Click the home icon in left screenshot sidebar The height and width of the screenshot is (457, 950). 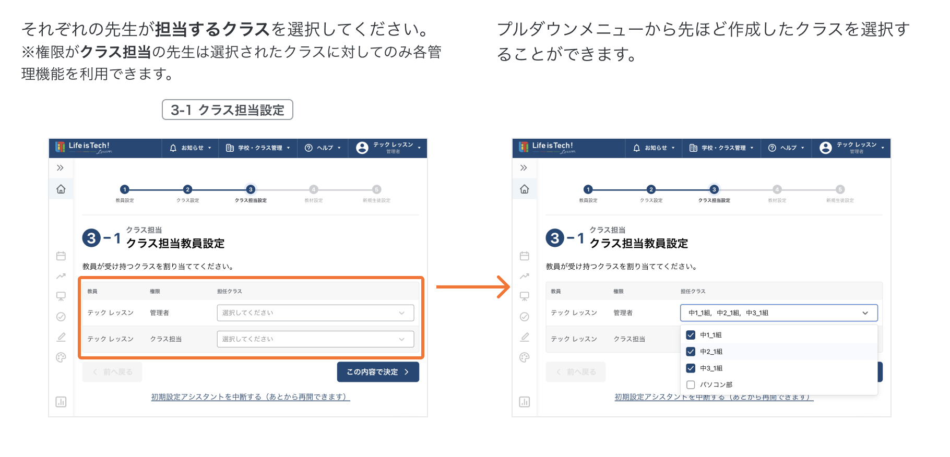(x=61, y=189)
